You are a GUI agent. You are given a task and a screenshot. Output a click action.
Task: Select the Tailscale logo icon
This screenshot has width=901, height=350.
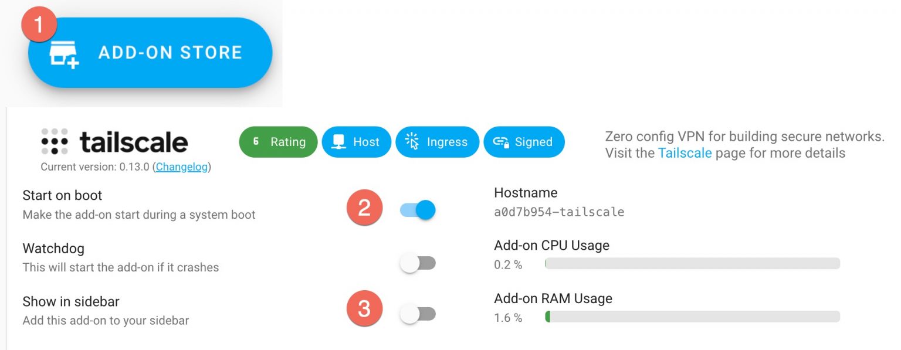tap(53, 140)
